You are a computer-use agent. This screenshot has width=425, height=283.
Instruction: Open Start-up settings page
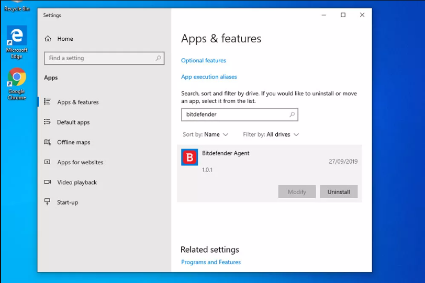[x=68, y=202]
